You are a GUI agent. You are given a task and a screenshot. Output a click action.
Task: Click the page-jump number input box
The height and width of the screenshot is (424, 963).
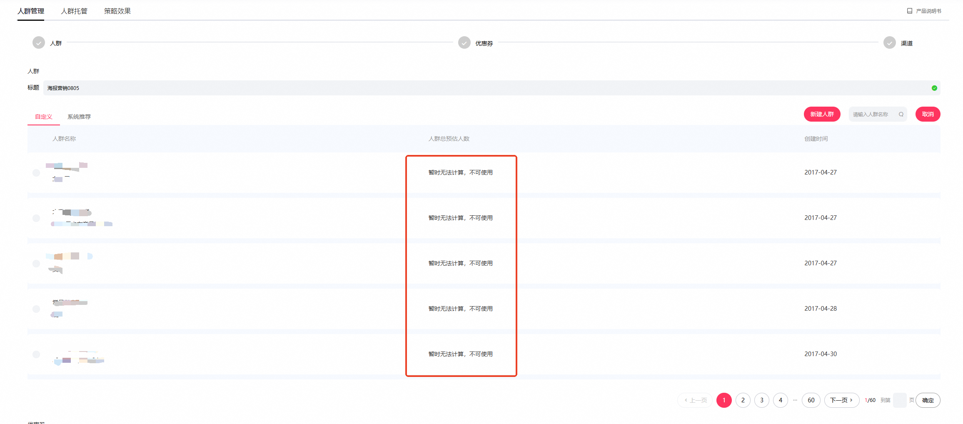[x=899, y=400]
